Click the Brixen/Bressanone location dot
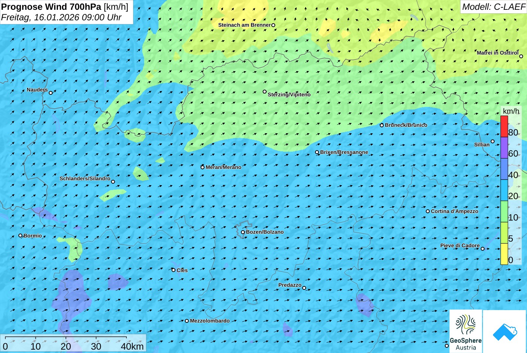This screenshot has height=353, width=527. tap(317, 152)
